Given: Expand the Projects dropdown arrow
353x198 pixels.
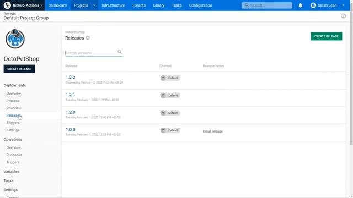Looking at the screenshot, I should (94, 5).
